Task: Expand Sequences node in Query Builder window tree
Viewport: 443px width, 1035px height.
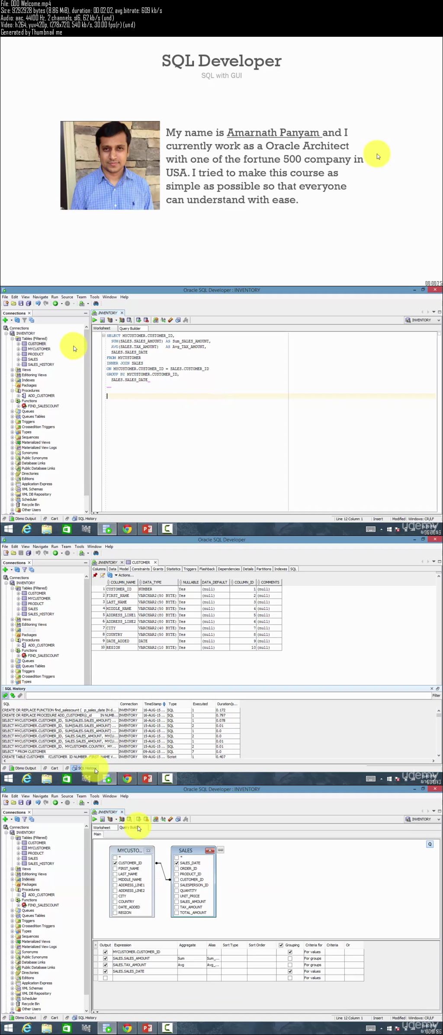Action: (x=13, y=936)
